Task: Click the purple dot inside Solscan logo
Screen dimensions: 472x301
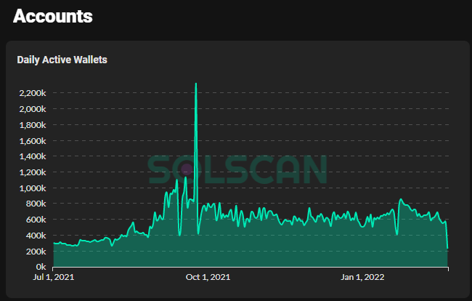Action: 187,169
